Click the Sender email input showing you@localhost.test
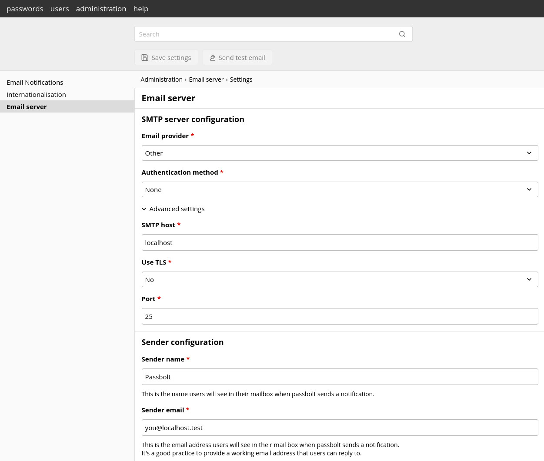Image resolution: width=544 pixels, height=461 pixels. 340,428
